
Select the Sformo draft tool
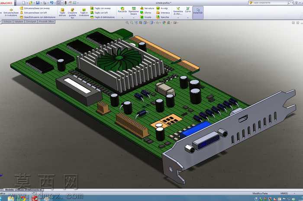[x=146, y=13]
